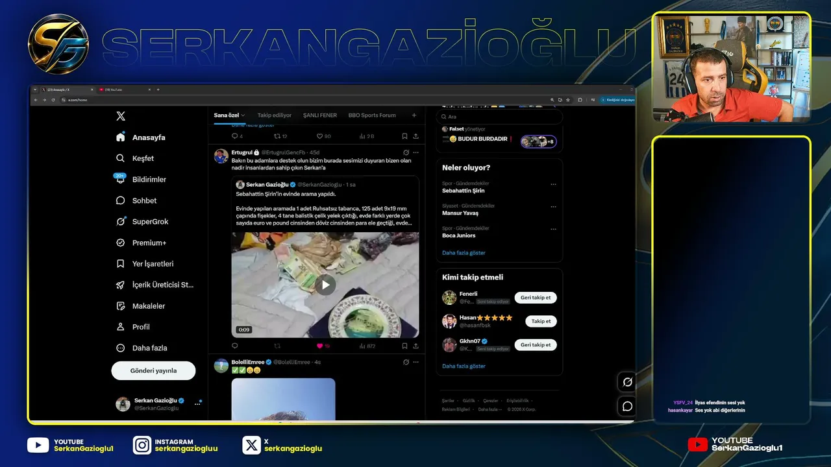Reply to Ertugrul's post
Screen dimensions: 831x467
point(235,346)
